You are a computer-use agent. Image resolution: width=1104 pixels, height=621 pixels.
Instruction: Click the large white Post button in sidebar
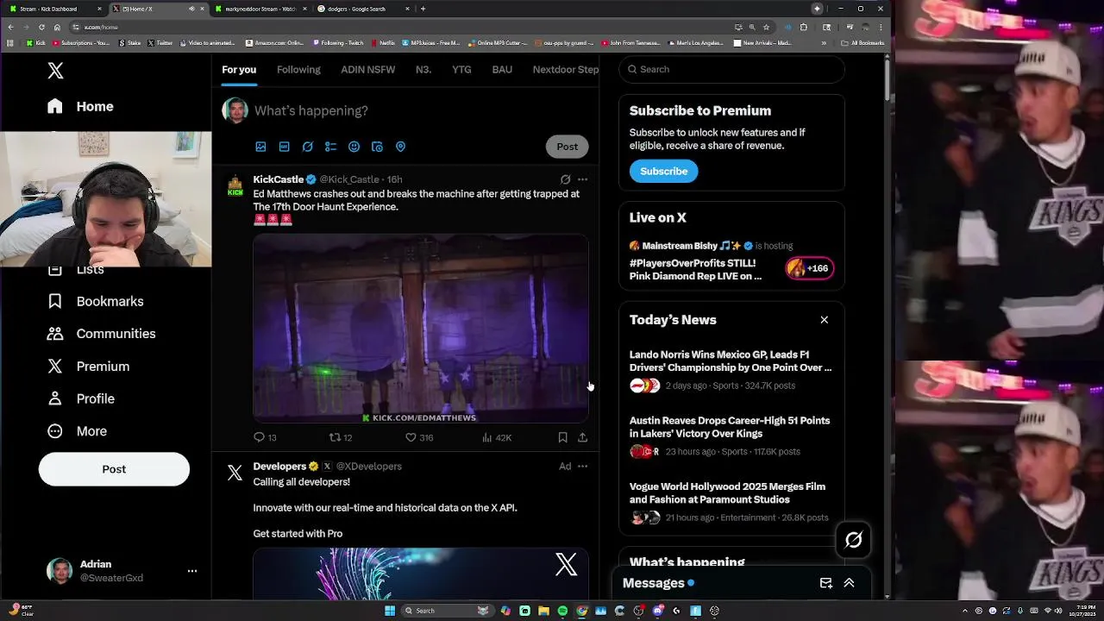(114, 469)
